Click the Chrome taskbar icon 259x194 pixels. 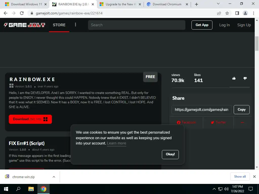tap(44, 189)
